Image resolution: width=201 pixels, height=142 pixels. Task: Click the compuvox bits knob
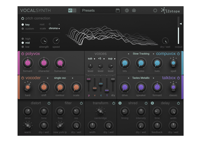[x=125, y=63]
